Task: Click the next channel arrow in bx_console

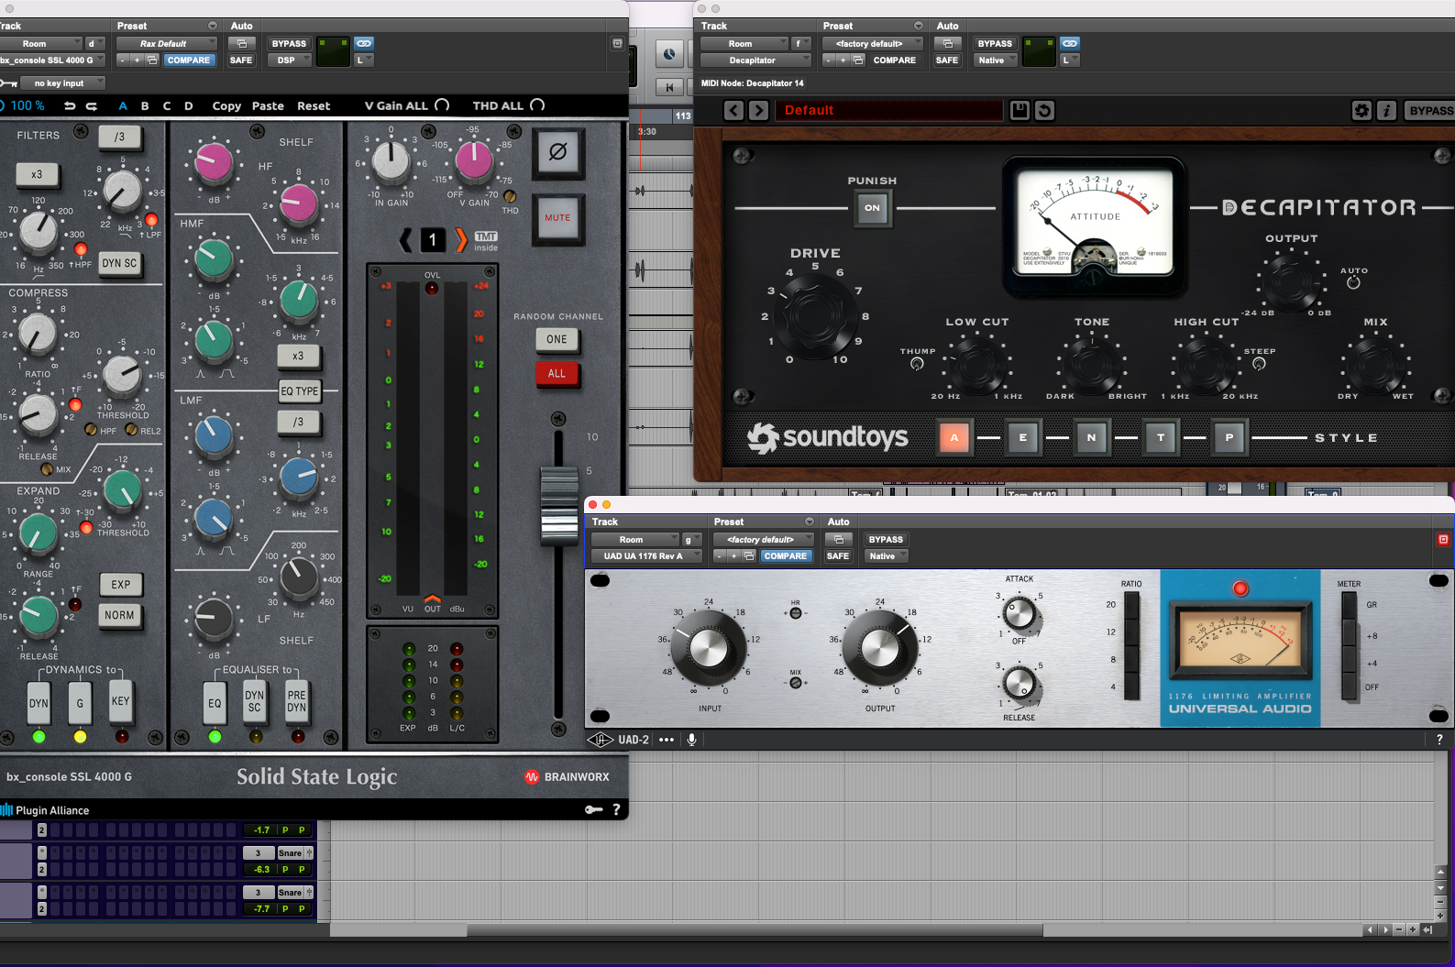Action: [x=461, y=240]
